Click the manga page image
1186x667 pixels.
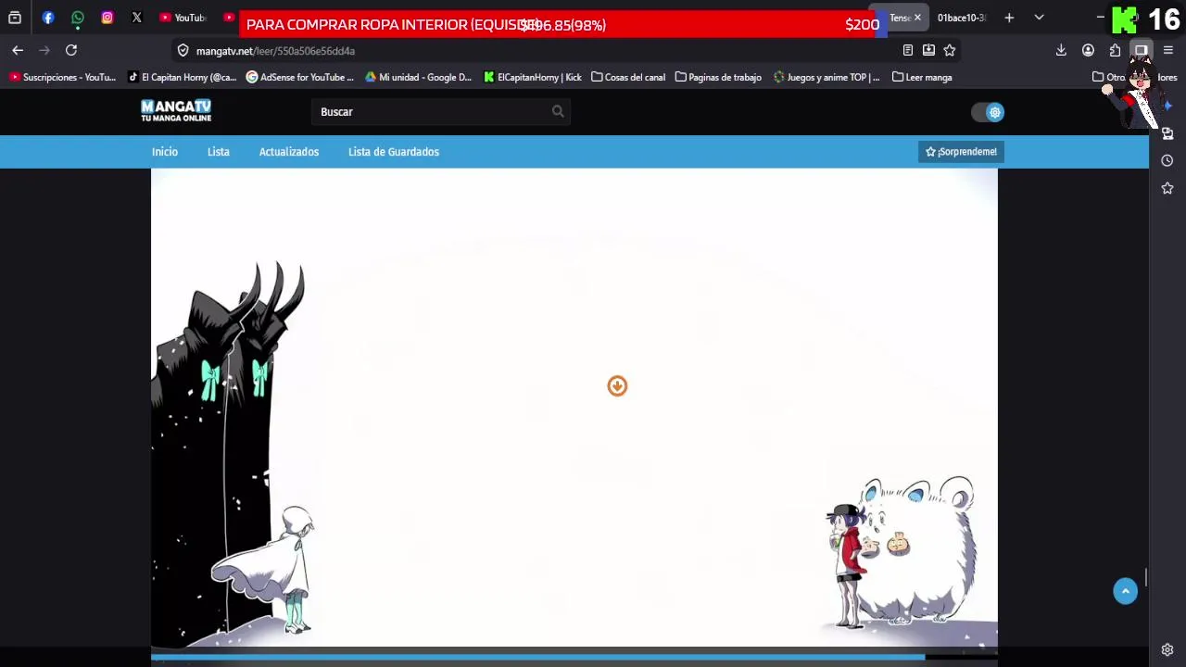click(x=574, y=408)
